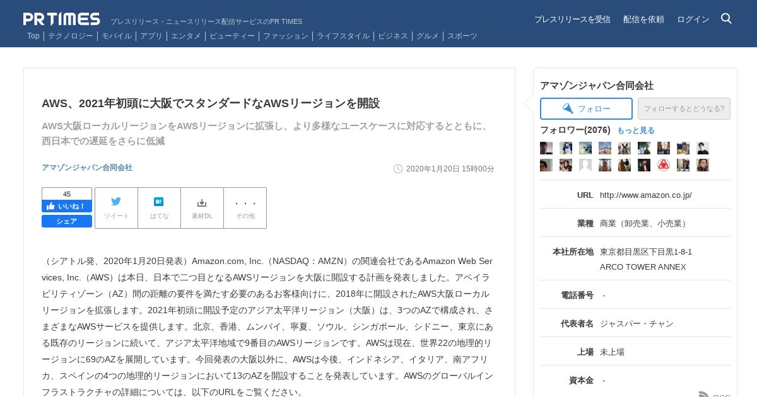Click ログイン in header
Image resolution: width=757 pixels, height=397 pixels.
pos(693,20)
